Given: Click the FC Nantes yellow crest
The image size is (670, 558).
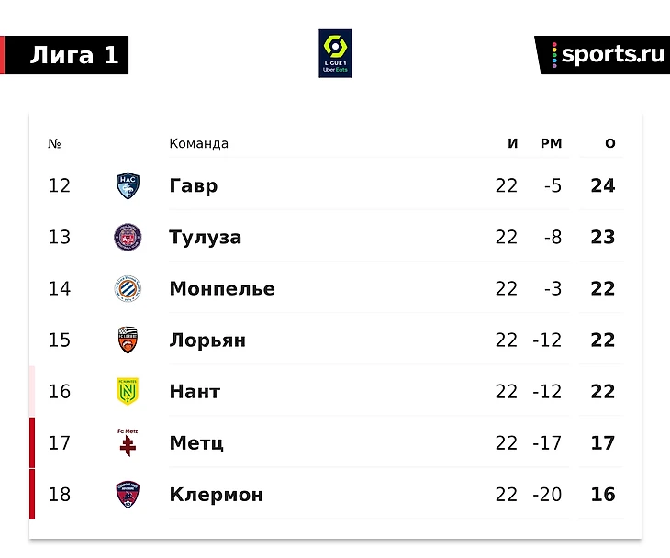Looking at the screenshot, I should (128, 391).
